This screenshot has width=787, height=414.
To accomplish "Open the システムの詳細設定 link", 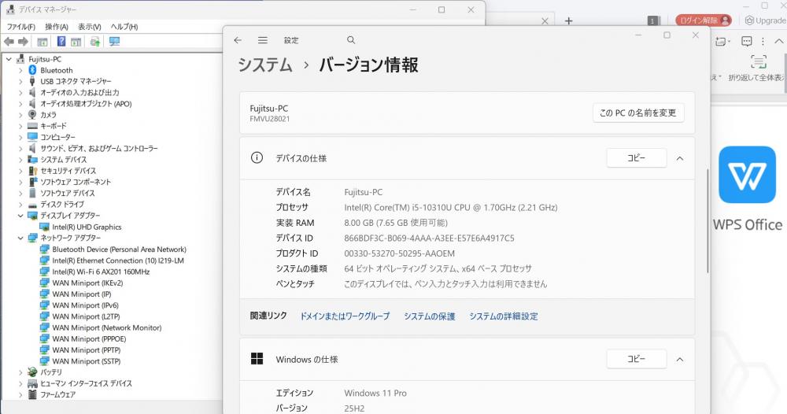I will tap(504, 316).
